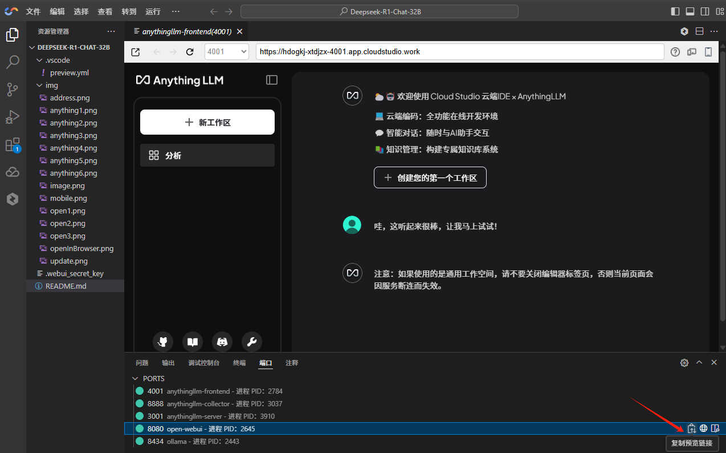Open the Explorer view in activity bar
The height and width of the screenshot is (453, 726).
(13, 35)
